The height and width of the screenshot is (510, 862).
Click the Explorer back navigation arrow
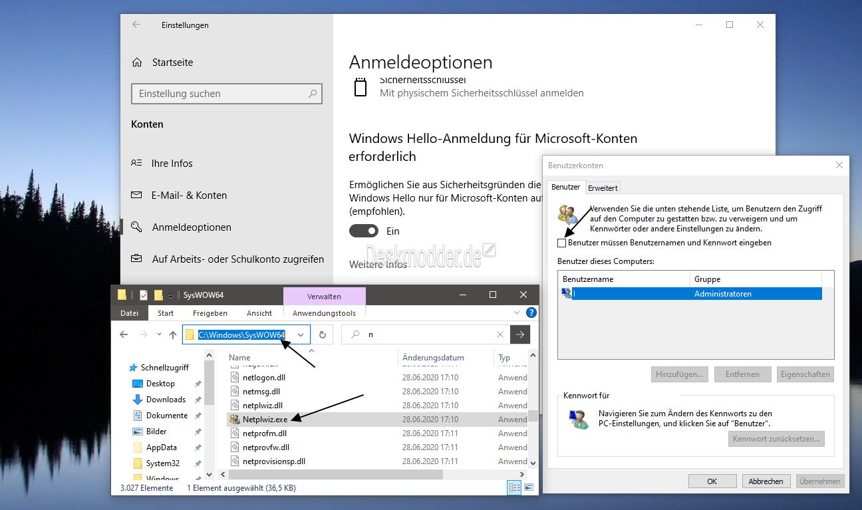coord(124,334)
